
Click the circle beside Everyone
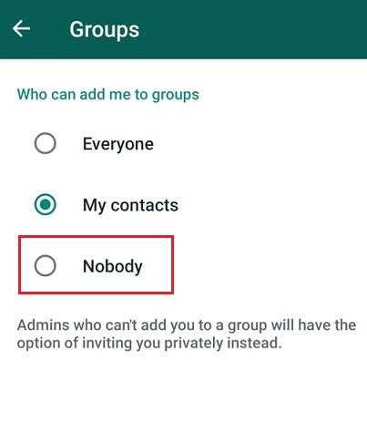45,143
